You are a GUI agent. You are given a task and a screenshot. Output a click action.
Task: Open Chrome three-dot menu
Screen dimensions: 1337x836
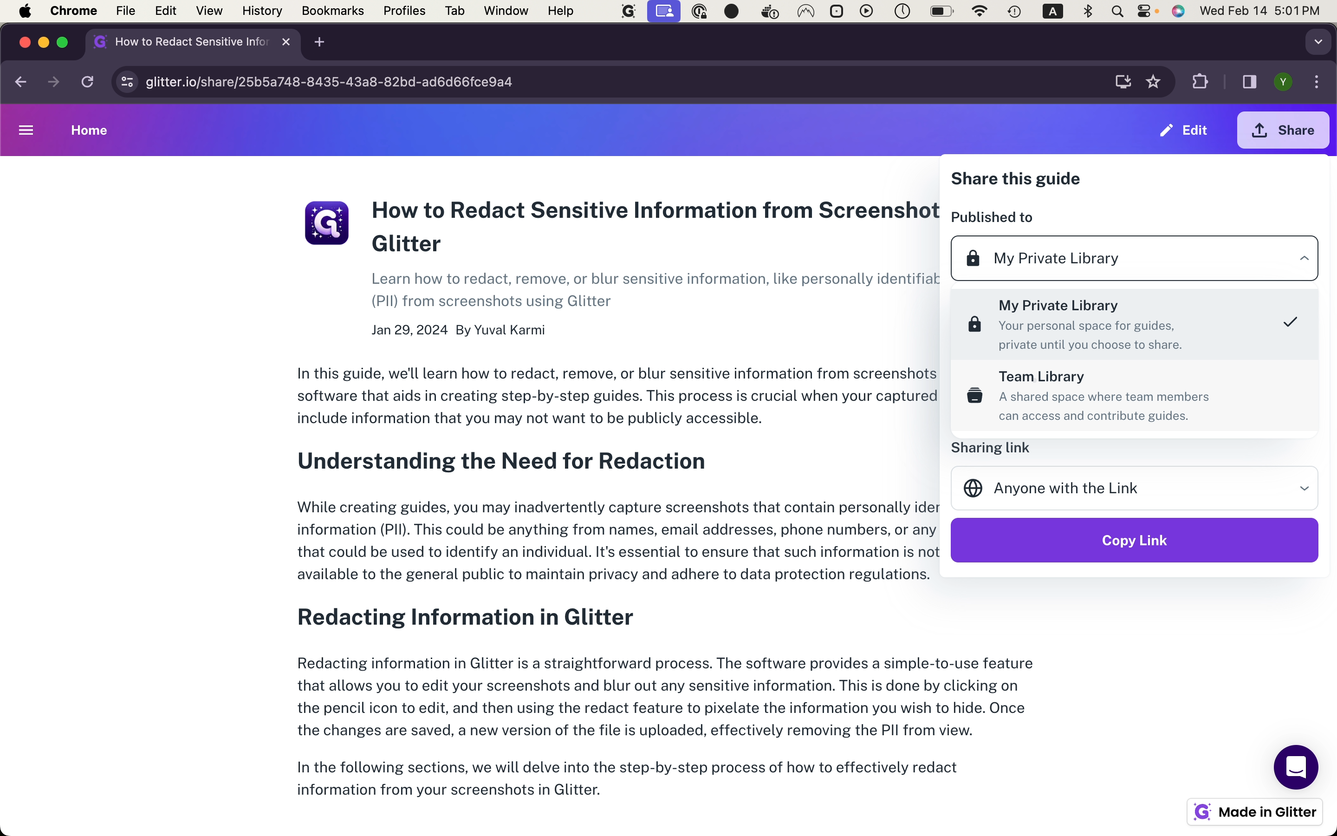click(1317, 82)
